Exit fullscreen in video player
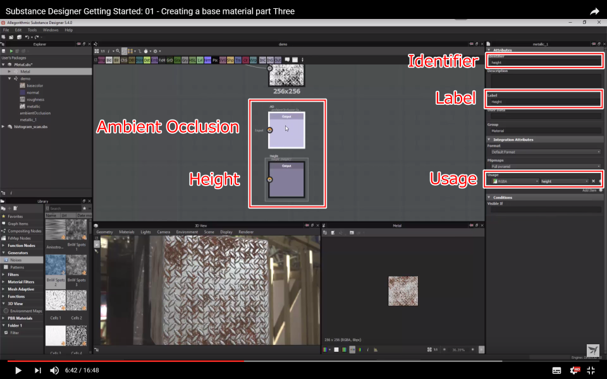The width and height of the screenshot is (607, 379). coord(591,370)
